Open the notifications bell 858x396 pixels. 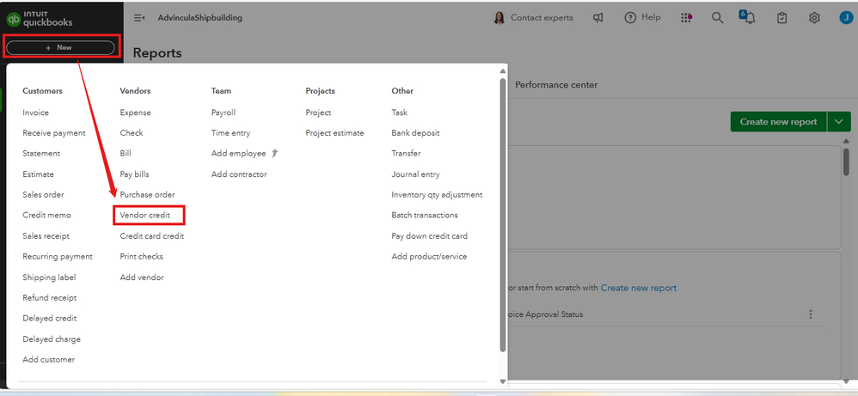point(749,17)
